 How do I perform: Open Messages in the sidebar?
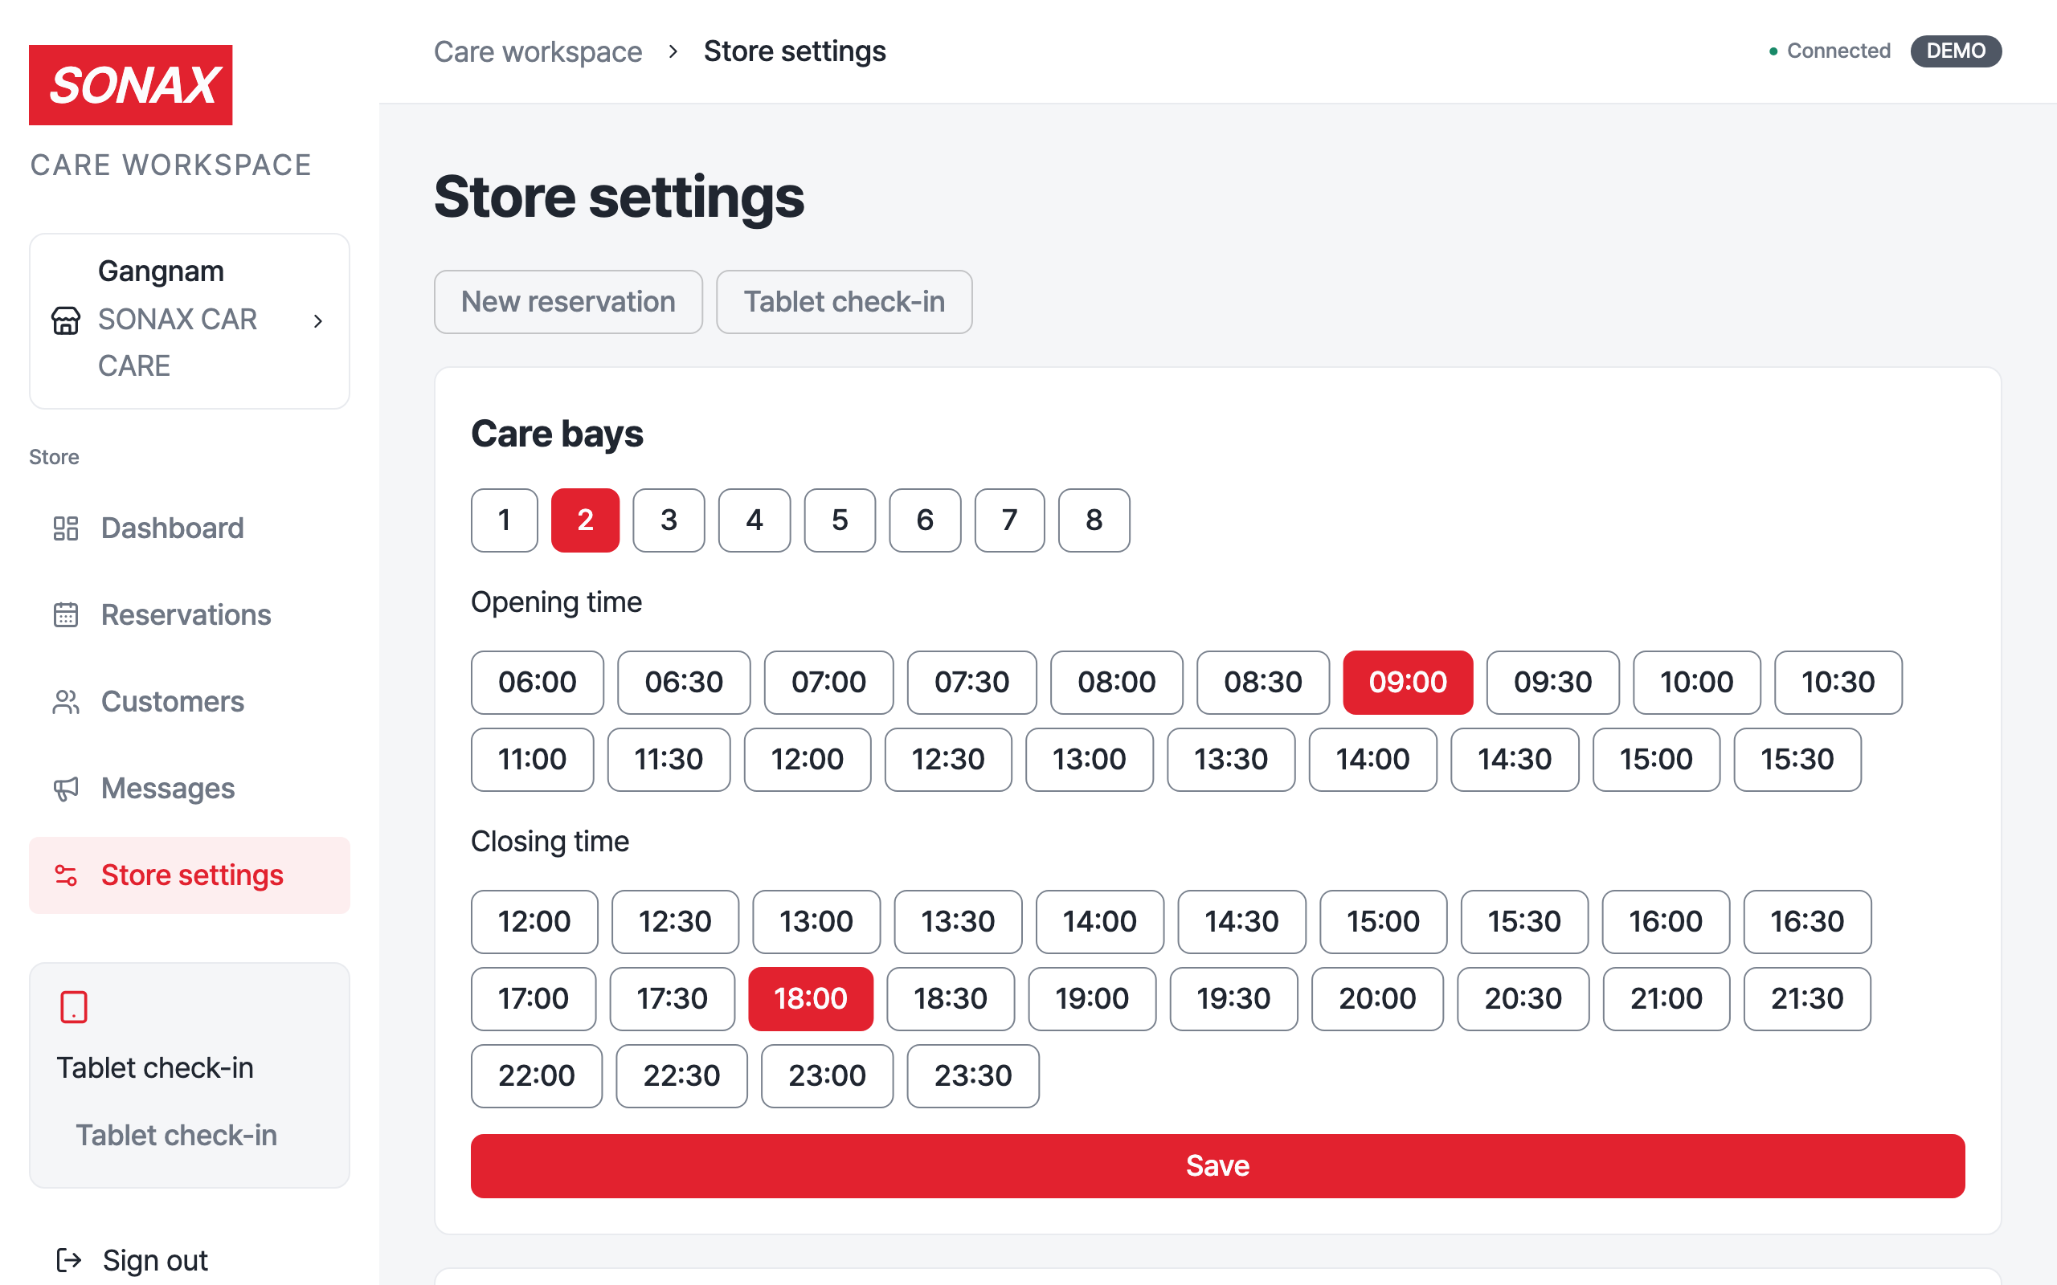(189, 788)
